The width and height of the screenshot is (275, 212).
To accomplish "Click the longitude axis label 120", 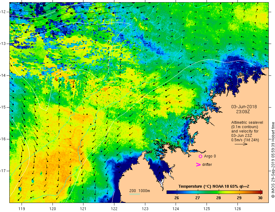I will (52, 209).
